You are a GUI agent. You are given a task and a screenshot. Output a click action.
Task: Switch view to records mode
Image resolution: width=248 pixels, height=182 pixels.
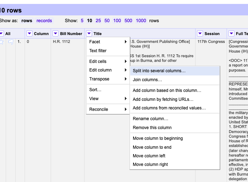44,21
